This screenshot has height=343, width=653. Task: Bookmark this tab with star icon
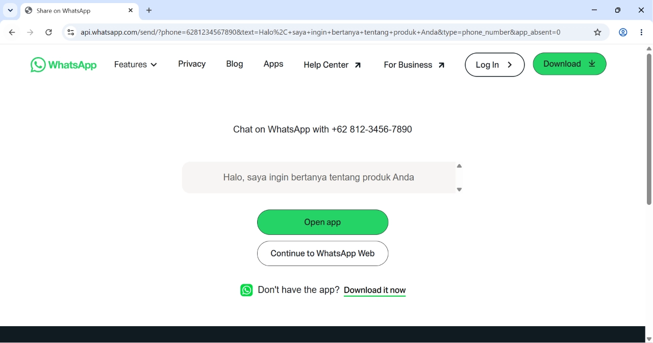pyautogui.click(x=597, y=32)
